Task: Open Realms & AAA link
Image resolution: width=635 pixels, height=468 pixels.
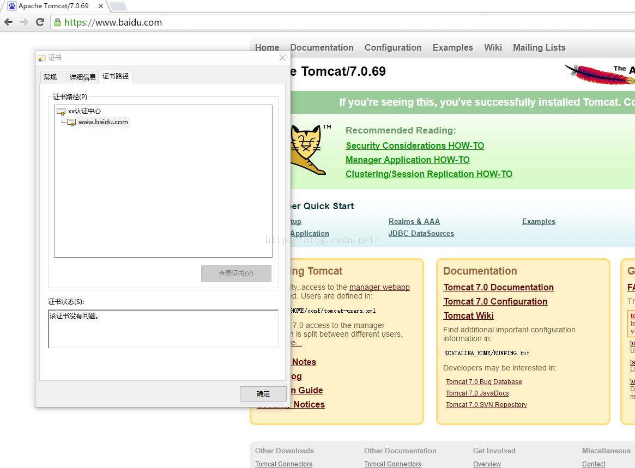Action: point(414,221)
